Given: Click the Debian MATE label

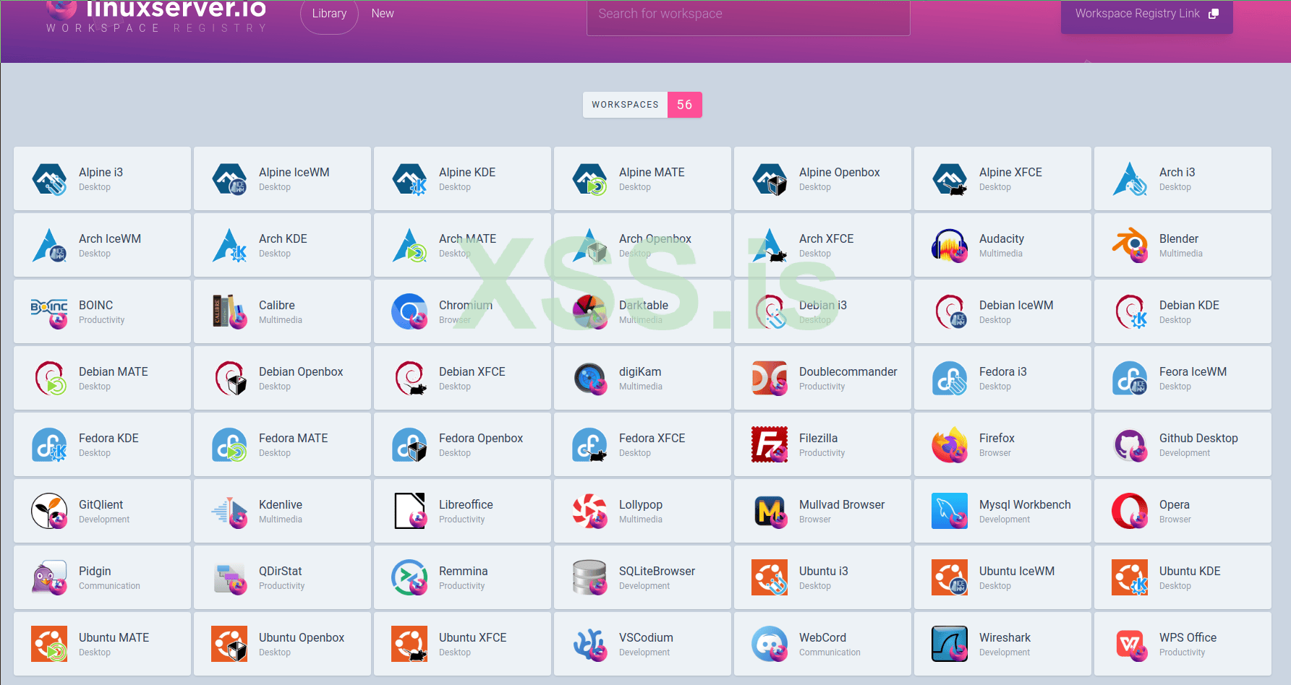Looking at the screenshot, I should [113, 372].
